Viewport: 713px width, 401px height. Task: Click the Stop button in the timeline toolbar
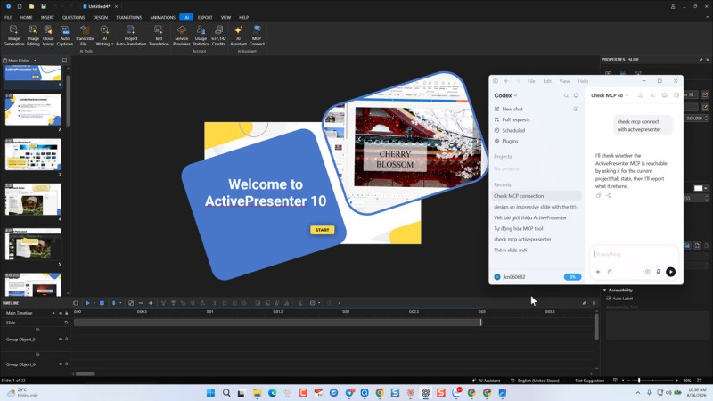pos(102,303)
